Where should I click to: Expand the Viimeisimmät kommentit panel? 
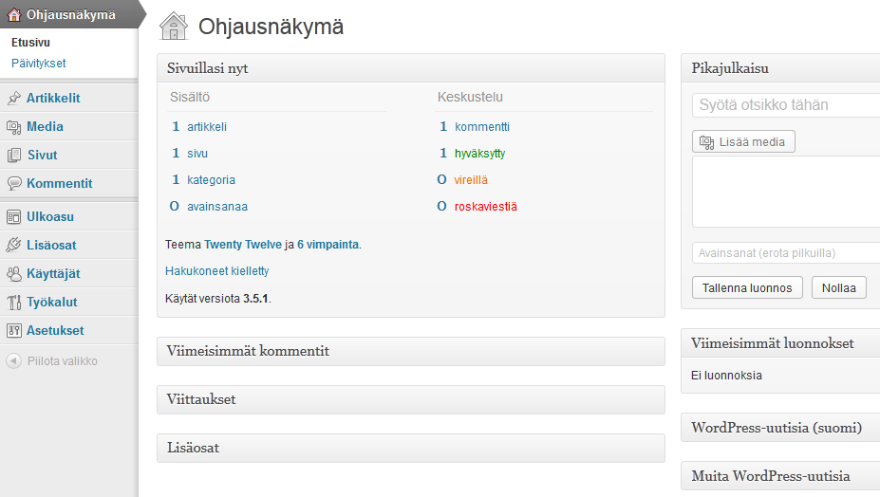411,351
